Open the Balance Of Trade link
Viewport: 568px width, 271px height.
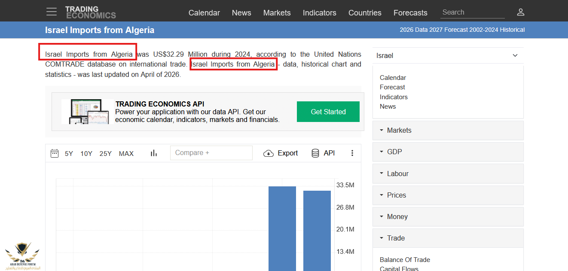405,260
